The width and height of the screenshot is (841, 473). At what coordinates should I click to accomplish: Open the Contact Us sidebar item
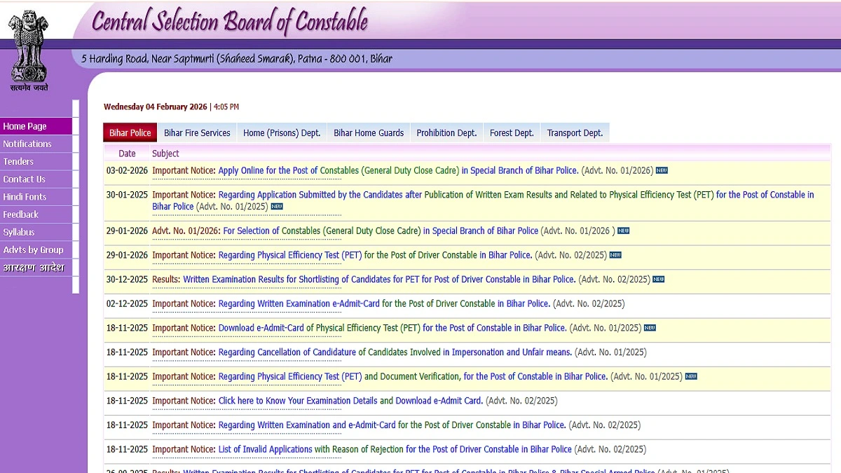pos(24,179)
